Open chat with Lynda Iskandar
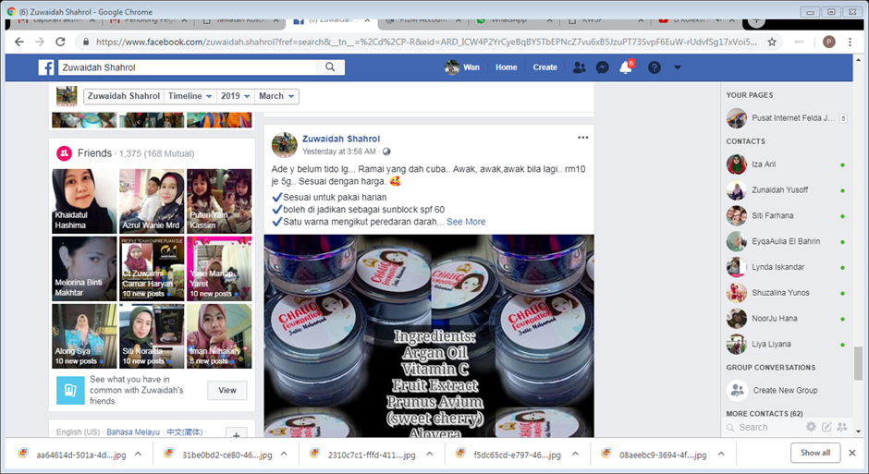Screen dimensions: 869x474 click(786, 267)
